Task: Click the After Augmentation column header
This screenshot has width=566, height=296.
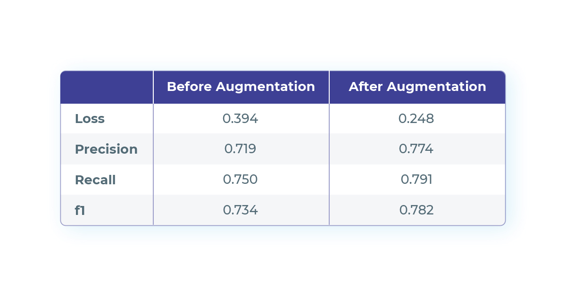Action: point(417,87)
